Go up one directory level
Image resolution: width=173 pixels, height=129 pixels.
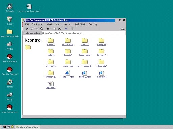pyautogui.click(x=27, y=29)
